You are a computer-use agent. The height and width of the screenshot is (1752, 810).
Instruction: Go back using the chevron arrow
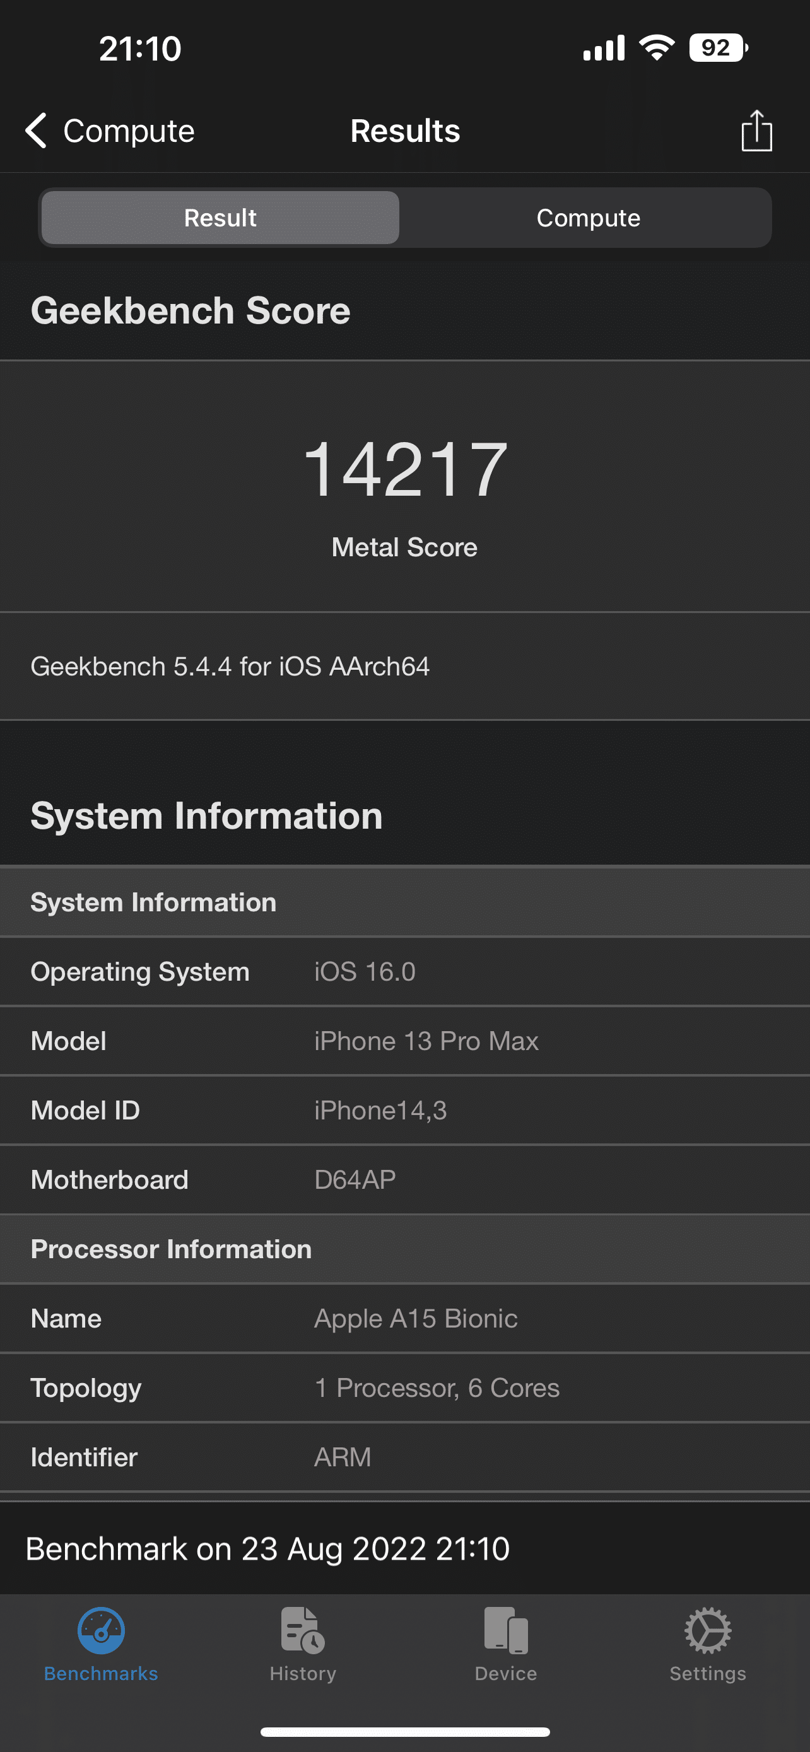point(36,130)
